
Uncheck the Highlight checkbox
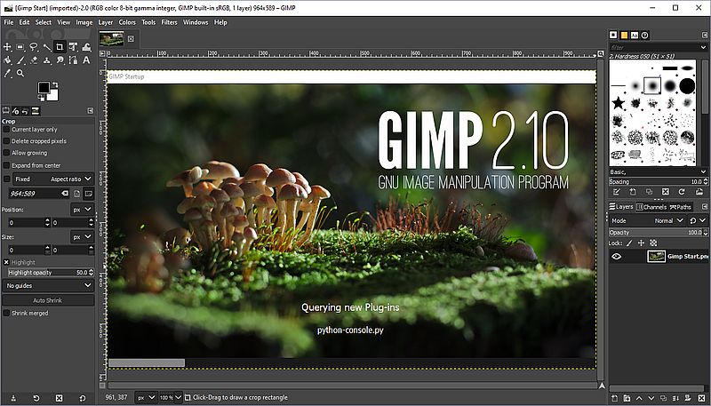click(6, 262)
